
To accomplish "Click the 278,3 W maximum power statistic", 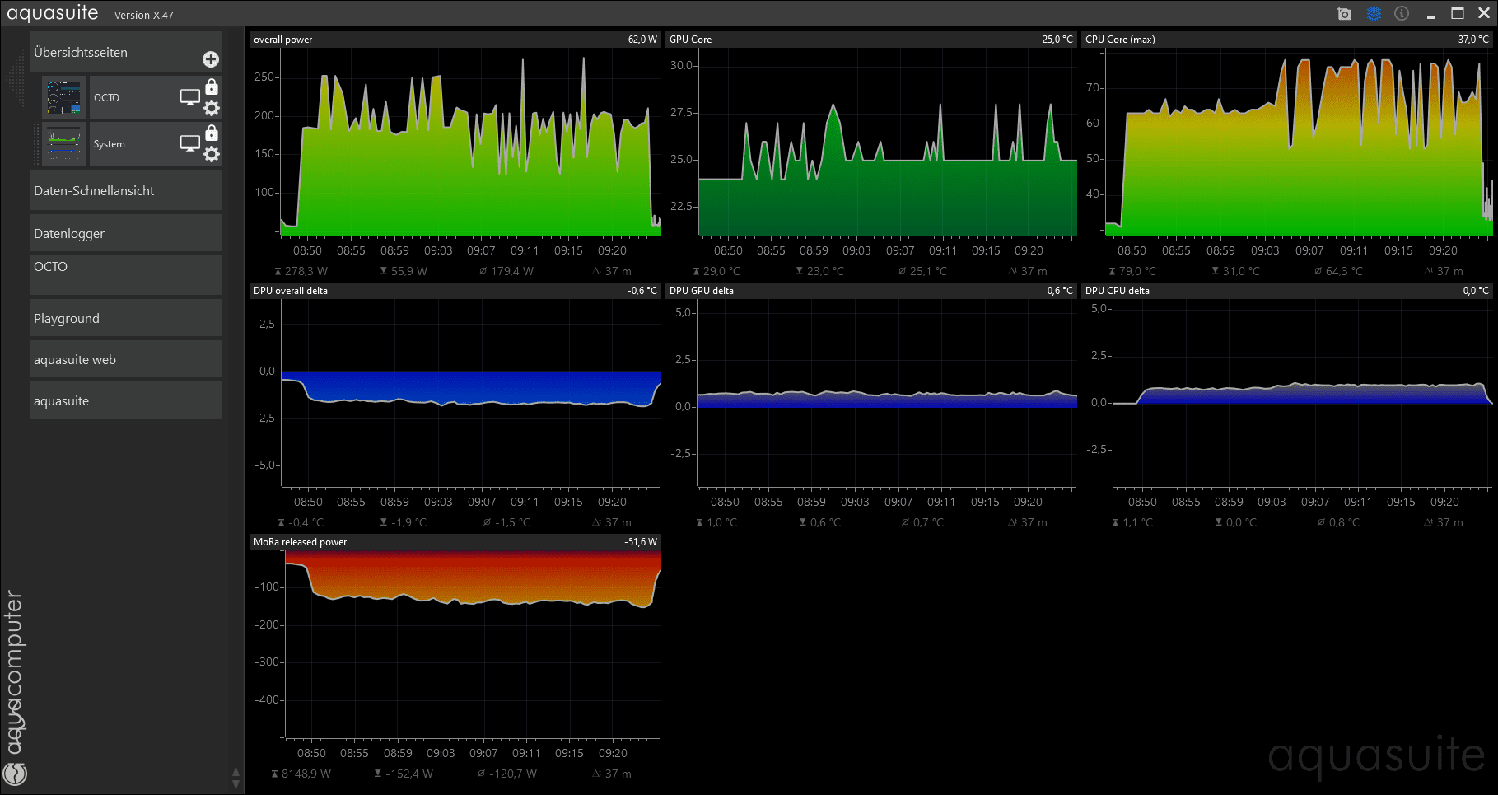I will point(301,271).
